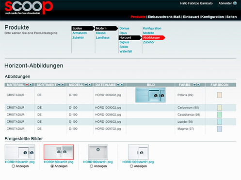Click Lucida (95) color icon
Image resolution: width=241 pixels, height=180 pixels.
219,122
